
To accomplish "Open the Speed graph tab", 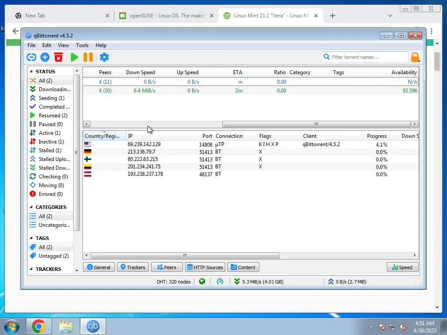I will coord(402,267).
